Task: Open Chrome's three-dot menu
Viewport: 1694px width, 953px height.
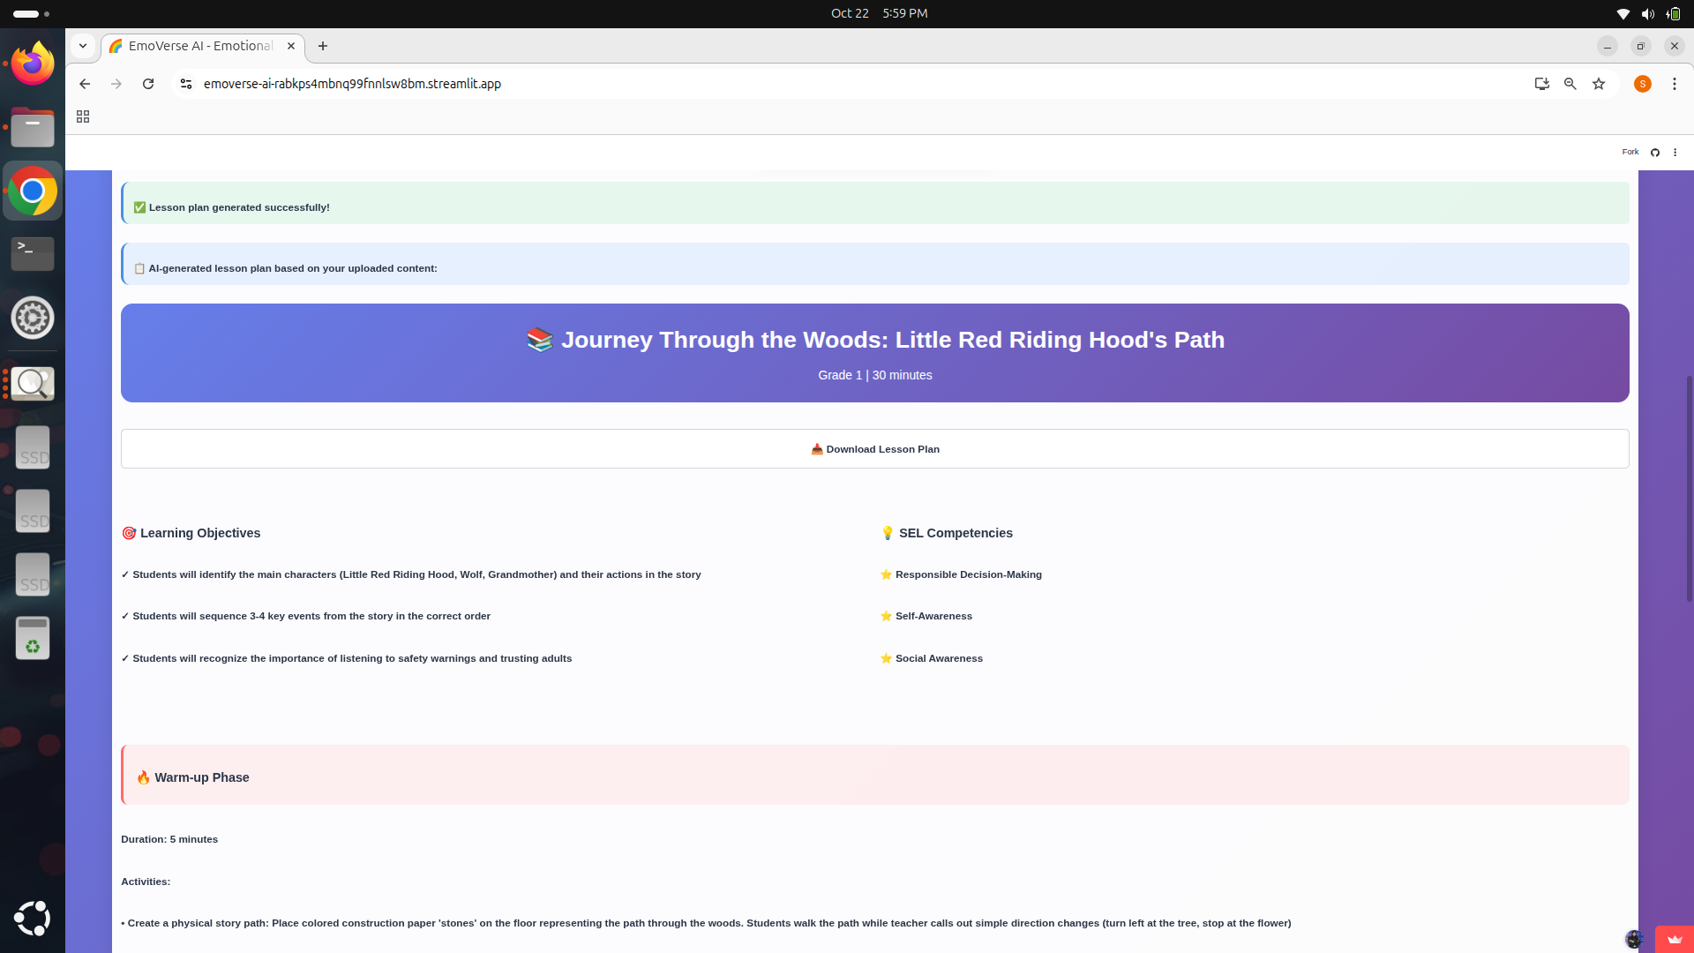Action: pos(1674,84)
